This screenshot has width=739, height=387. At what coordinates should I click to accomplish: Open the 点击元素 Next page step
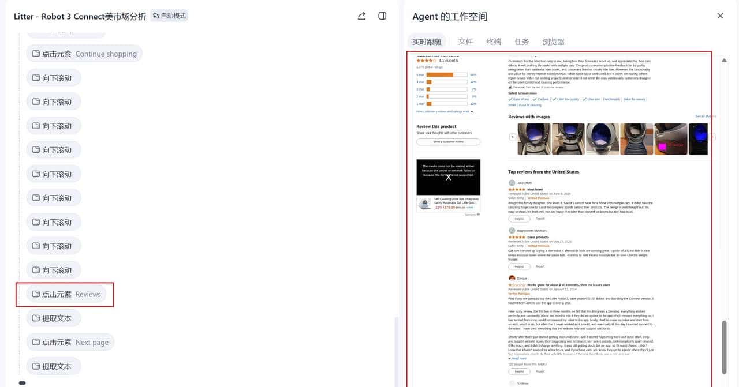click(70, 342)
